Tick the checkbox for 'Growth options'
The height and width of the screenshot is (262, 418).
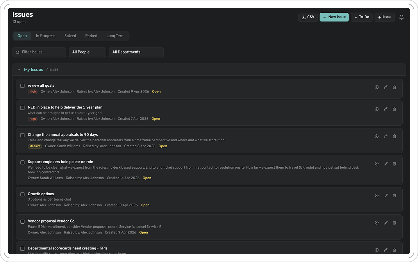click(22, 194)
